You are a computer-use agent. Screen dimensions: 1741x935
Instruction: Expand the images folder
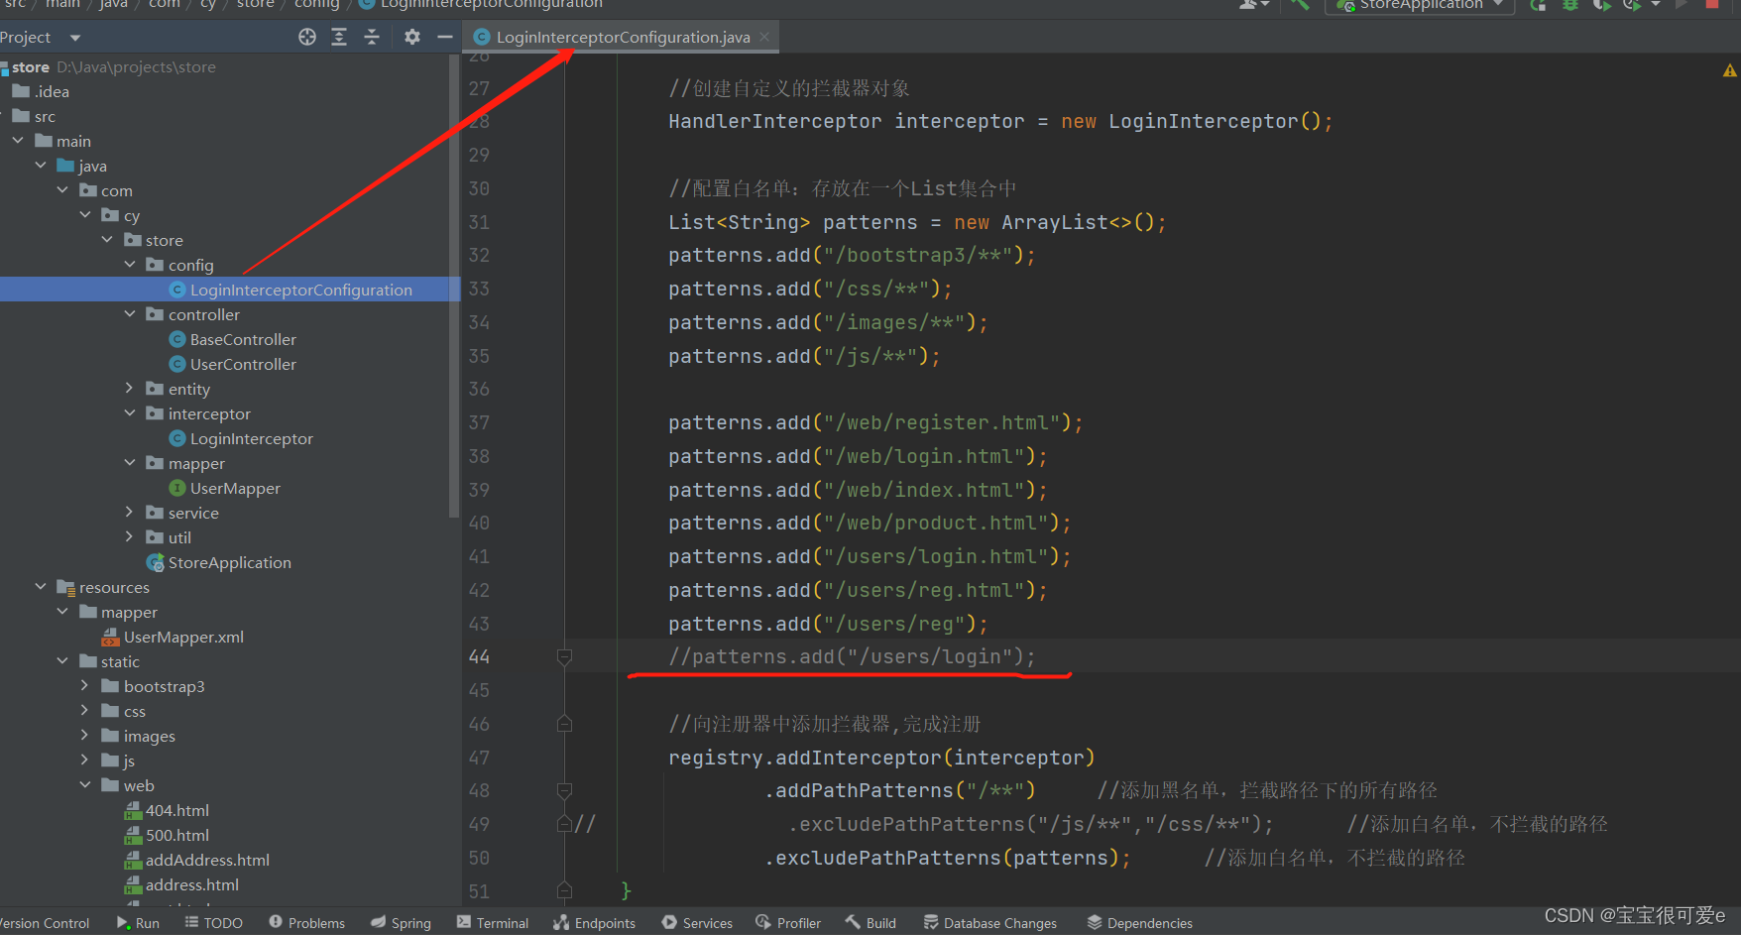click(85, 736)
